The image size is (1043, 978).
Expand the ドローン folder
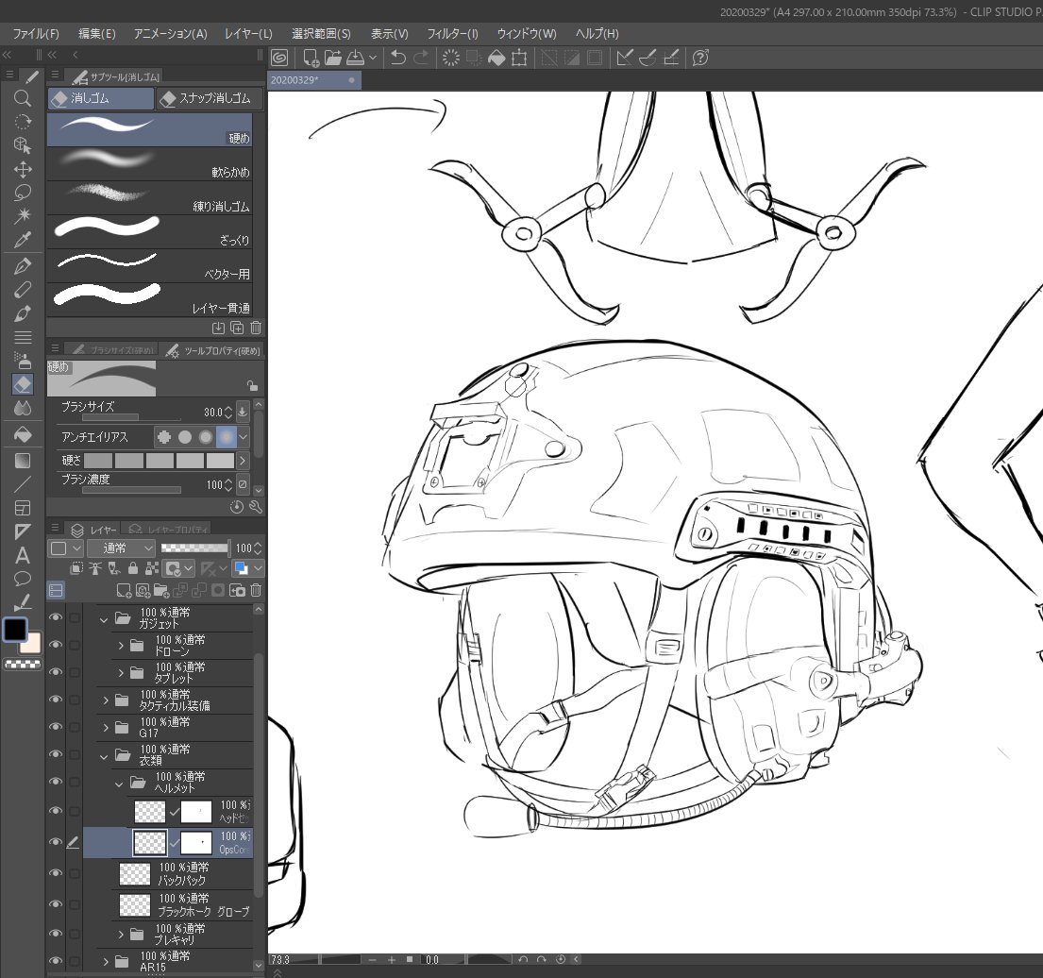click(121, 646)
